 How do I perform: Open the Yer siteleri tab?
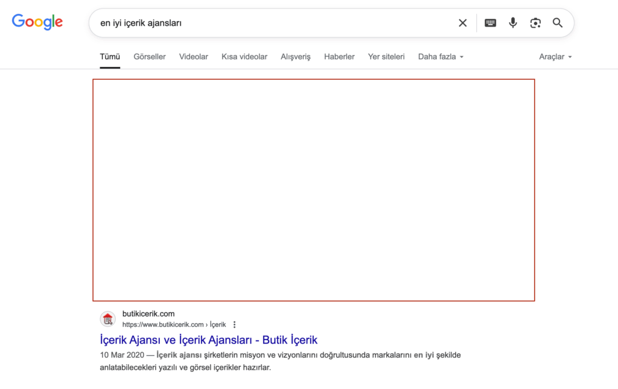click(x=386, y=56)
